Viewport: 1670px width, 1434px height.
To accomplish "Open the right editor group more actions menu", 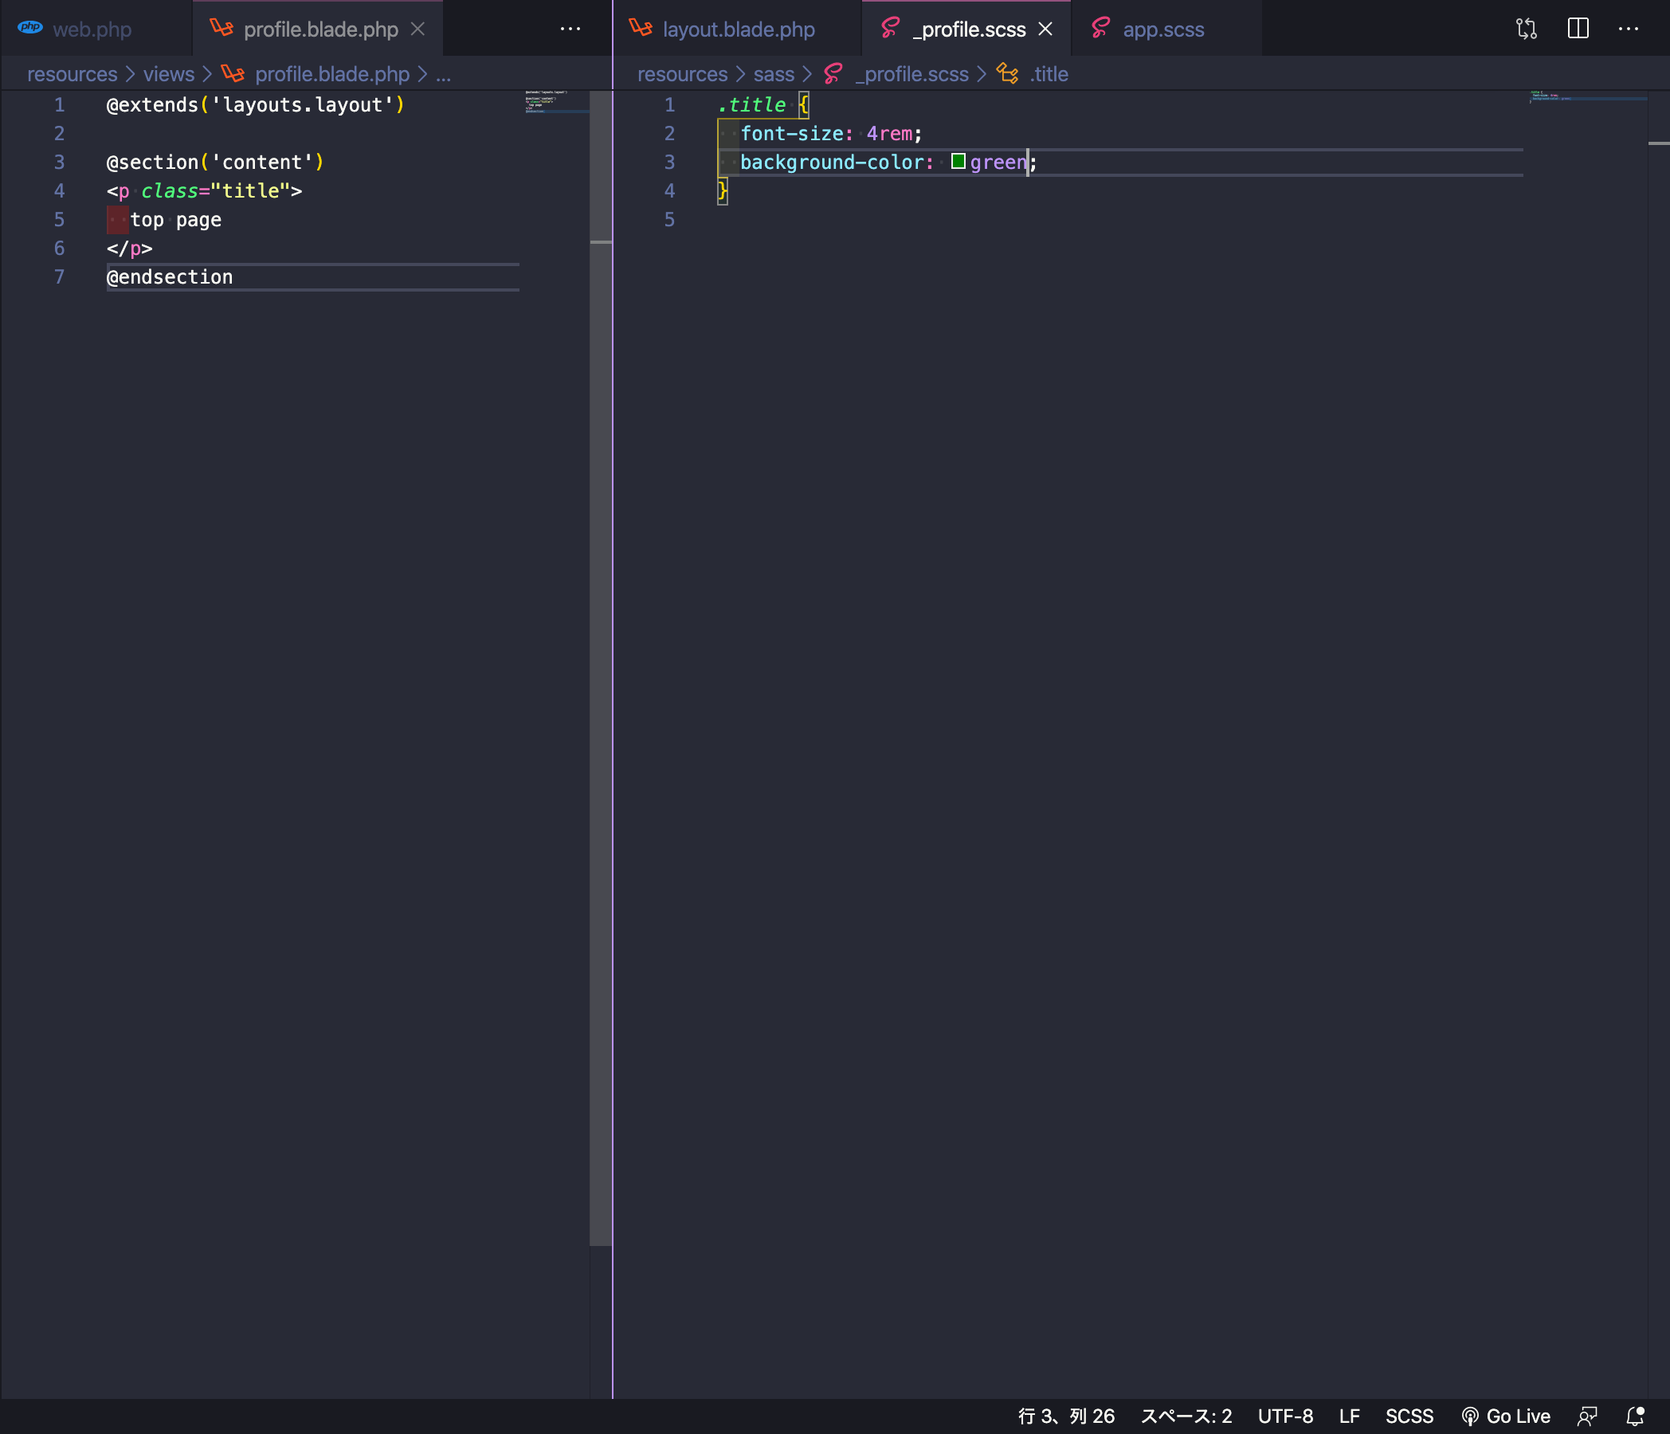I will point(1628,29).
